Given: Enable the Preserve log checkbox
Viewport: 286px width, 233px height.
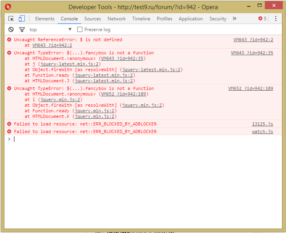Looking at the screenshot, I should [80, 30].
